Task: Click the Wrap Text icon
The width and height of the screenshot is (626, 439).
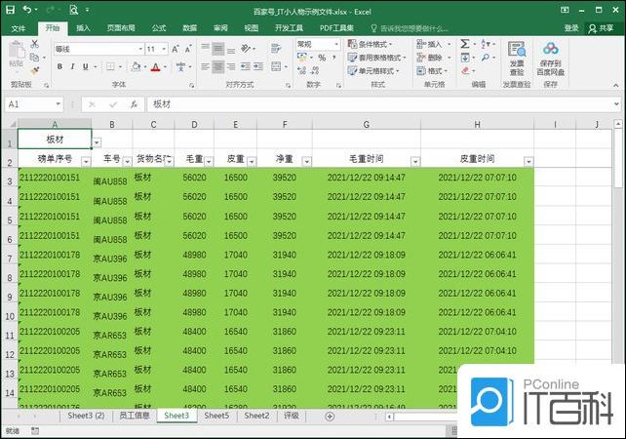Action: (276, 49)
